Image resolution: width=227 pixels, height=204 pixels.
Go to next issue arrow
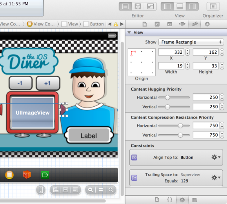click(x=122, y=24)
